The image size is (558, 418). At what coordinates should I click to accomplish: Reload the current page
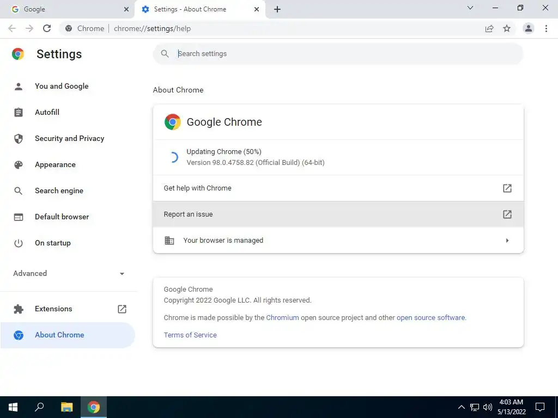tap(47, 28)
